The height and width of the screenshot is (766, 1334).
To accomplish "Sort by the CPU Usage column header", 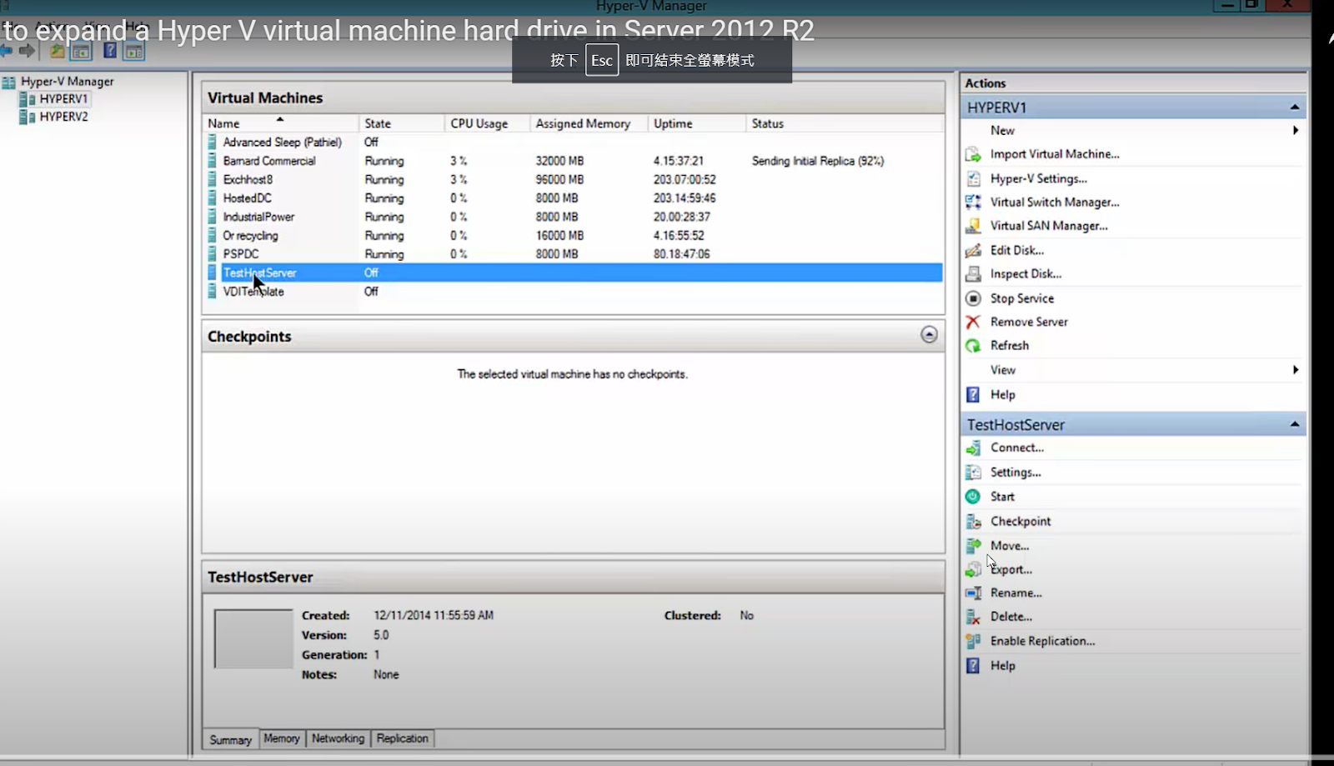I will click(x=488, y=123).
